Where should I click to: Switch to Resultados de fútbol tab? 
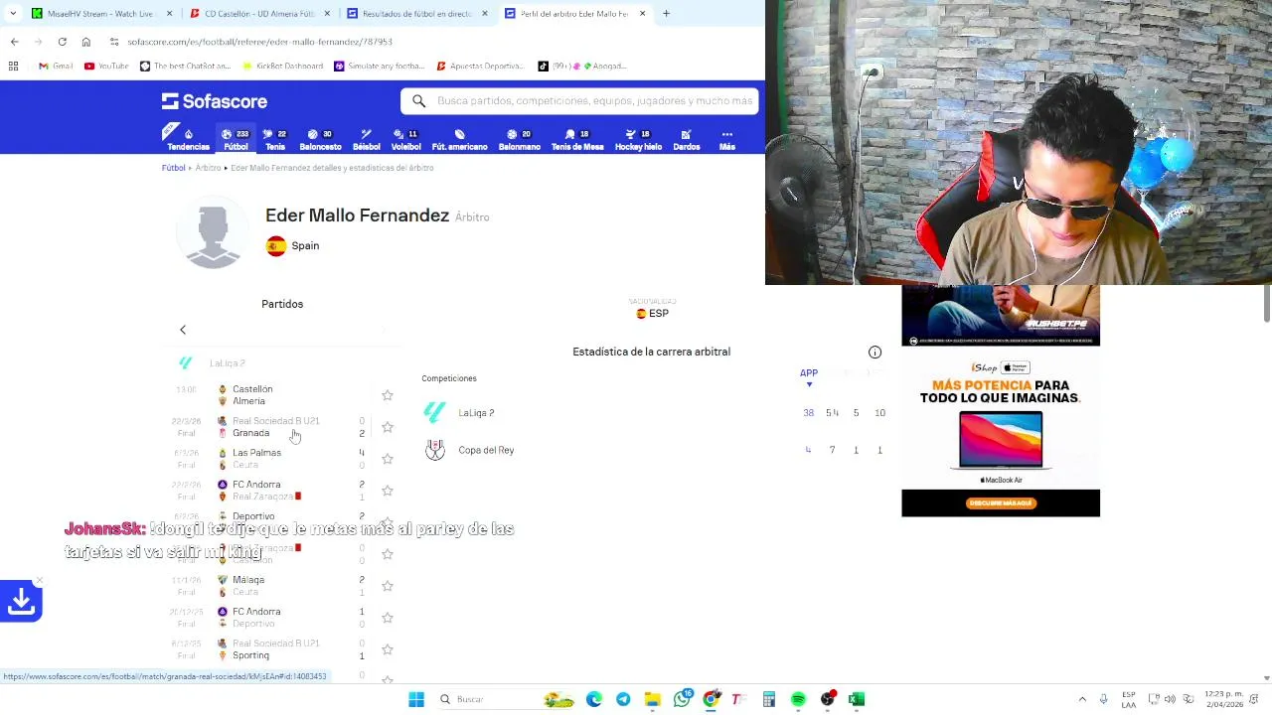[x=417, y=14]
